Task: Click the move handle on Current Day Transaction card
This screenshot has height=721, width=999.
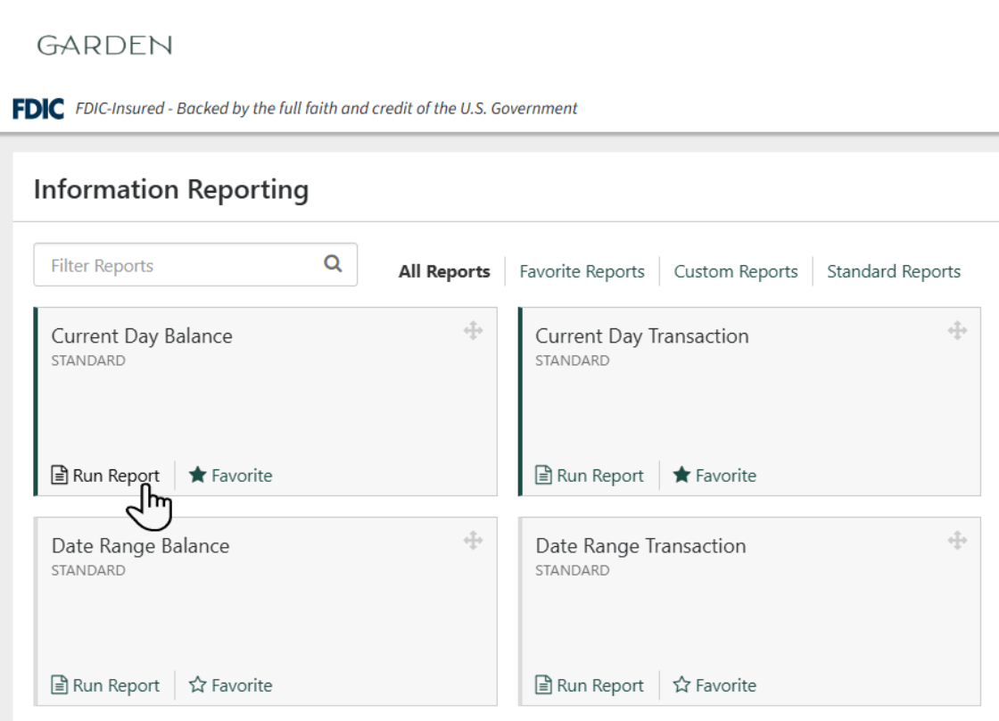Action: pos(957,331)
